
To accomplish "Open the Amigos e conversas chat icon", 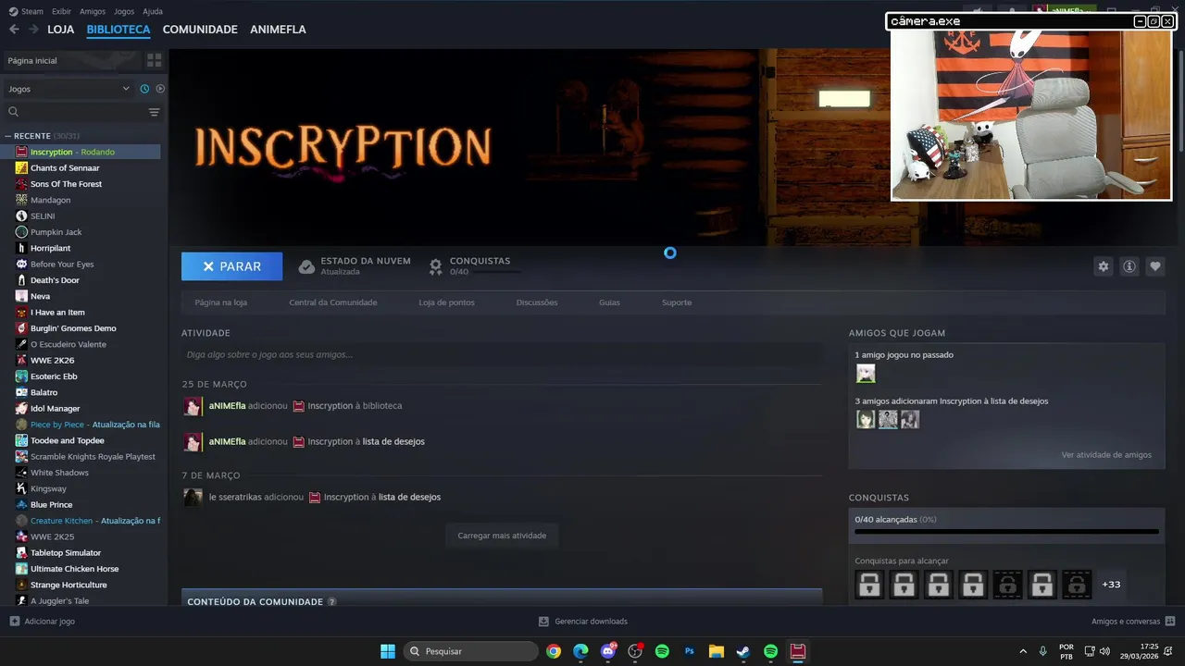I will [x=1170, y=622].
